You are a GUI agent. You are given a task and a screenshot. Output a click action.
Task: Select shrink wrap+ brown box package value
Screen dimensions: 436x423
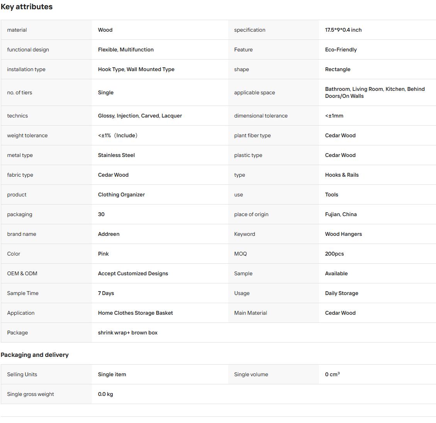[x=127, y=333]
